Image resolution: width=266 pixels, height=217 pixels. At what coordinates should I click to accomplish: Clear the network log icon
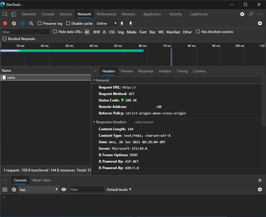pos(14,23)
